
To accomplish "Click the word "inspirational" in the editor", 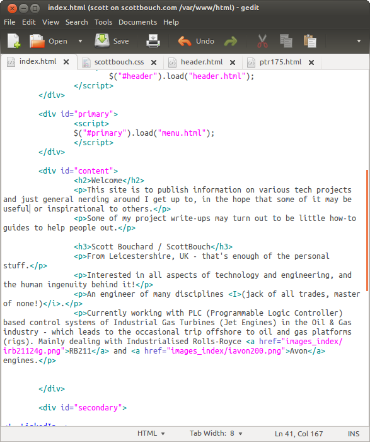I will click(x=76, y=209).
